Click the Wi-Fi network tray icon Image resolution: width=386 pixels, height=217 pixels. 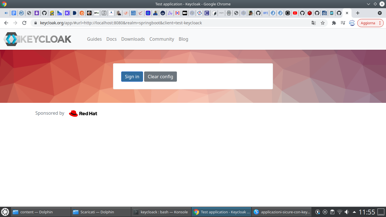(x=340, y=212)
